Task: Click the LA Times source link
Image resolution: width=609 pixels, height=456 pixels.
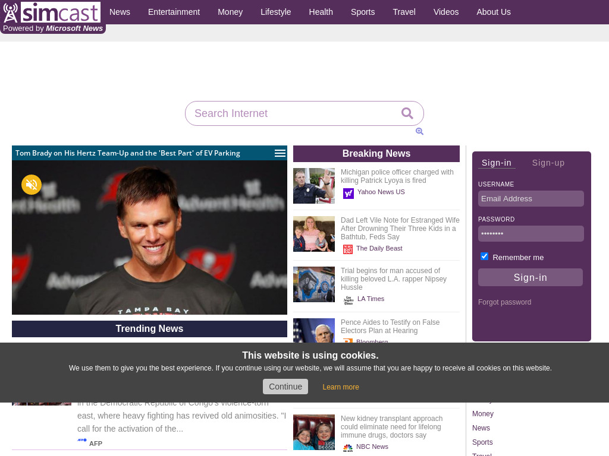Action: pos(371,299)
